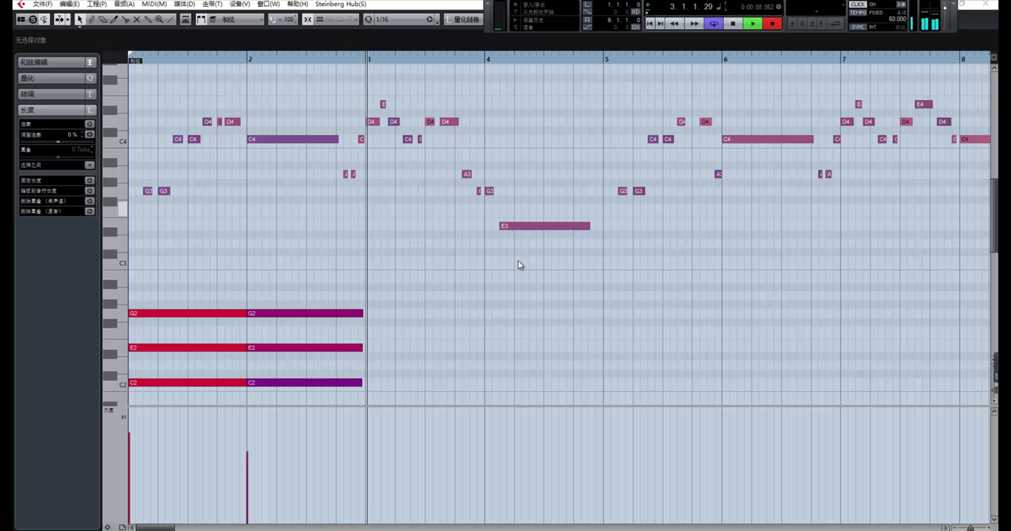
Task: Select the Zoom magnifier tool
Action: coord(159,19)
